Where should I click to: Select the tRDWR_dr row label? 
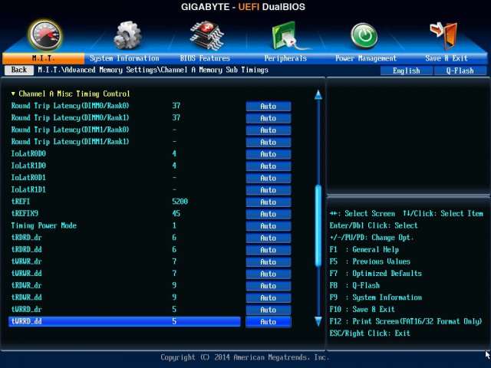[x=26, y=285]
